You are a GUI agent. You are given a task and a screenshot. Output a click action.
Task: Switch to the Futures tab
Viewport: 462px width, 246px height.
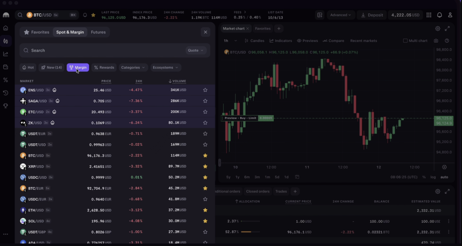(98, 32)
